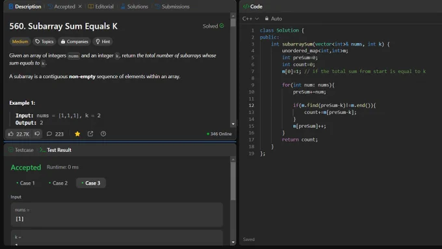Click the Medium difficulty tag
Screen dimensions: 442x249
(x=20, y=42)
